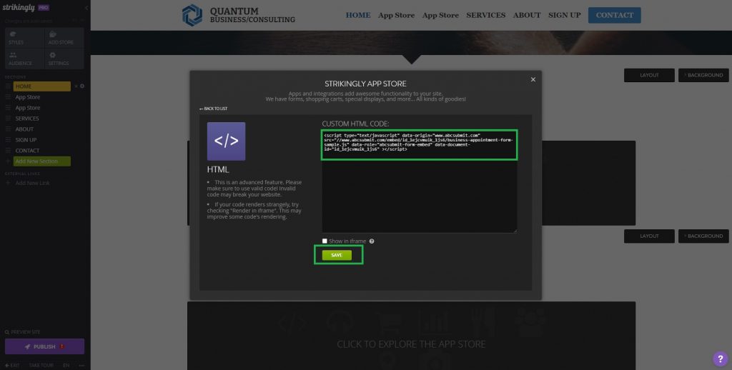Click the green Save button
The height and width of the screenshot is (370, 732).
click(x=337, y=255)
